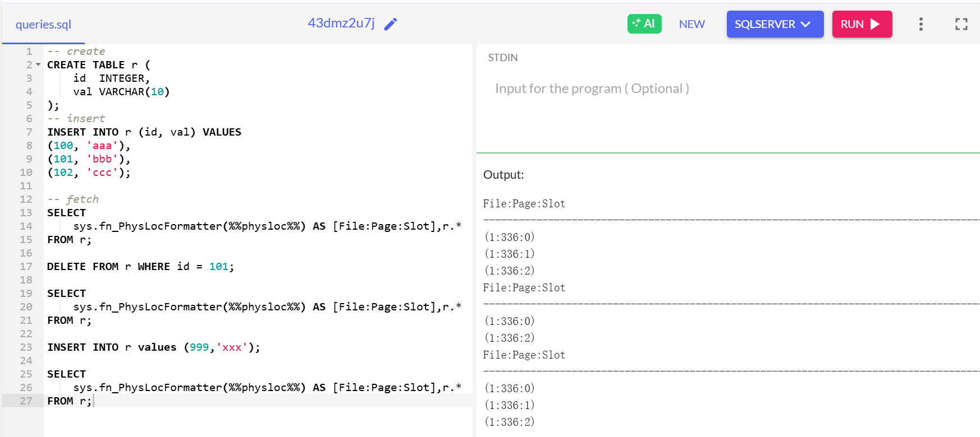Click the VARCHAR(10) column definition
The width and height of the screenshot is (980, 437).
pos(134,92)
